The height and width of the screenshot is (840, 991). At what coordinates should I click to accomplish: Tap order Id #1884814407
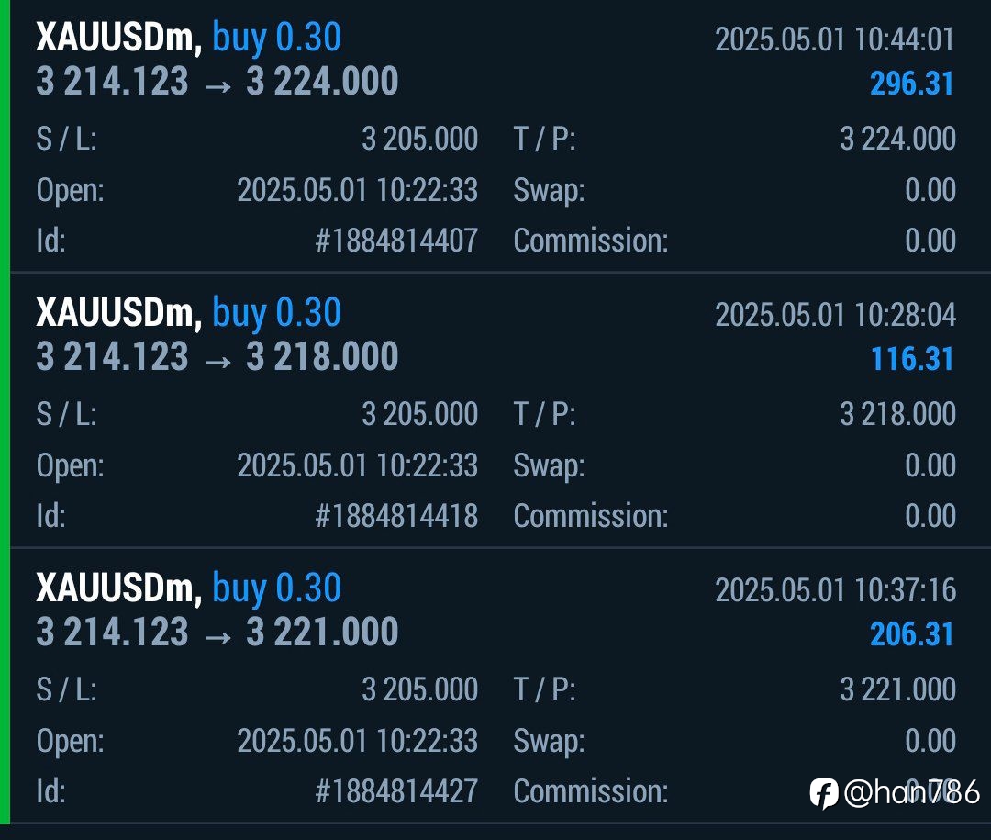[x=396, y=241]
